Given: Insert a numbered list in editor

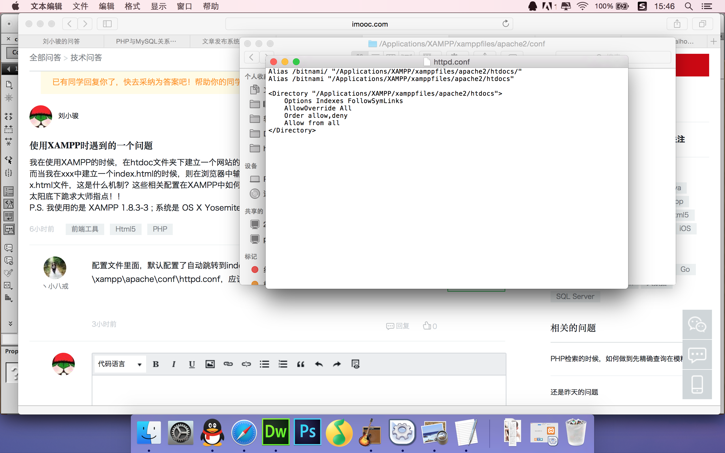Looking at the screenshot, I should pyautogui.click(x=283, y=364).
